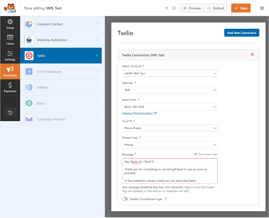Screen dimensions: 269x218
Task: Click the Smart Tags tag icon
Action: [x=195, y=154]
